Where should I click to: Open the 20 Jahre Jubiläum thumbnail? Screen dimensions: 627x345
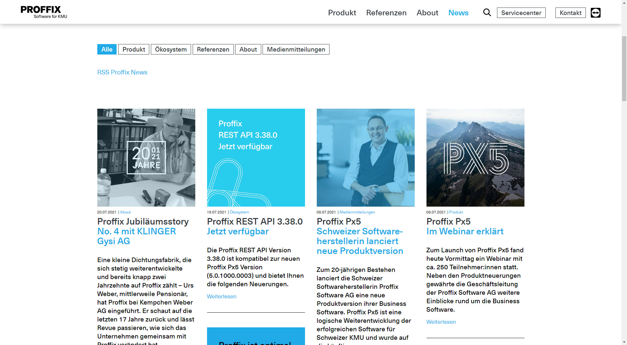pyautogui.click(x=146, y=157)
